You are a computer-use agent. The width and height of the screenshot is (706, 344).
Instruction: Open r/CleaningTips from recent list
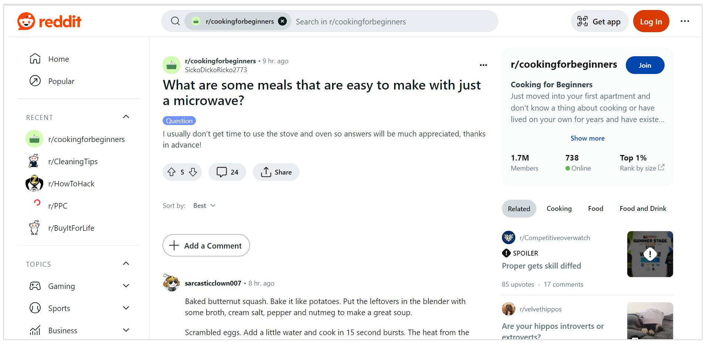[74, 161]
